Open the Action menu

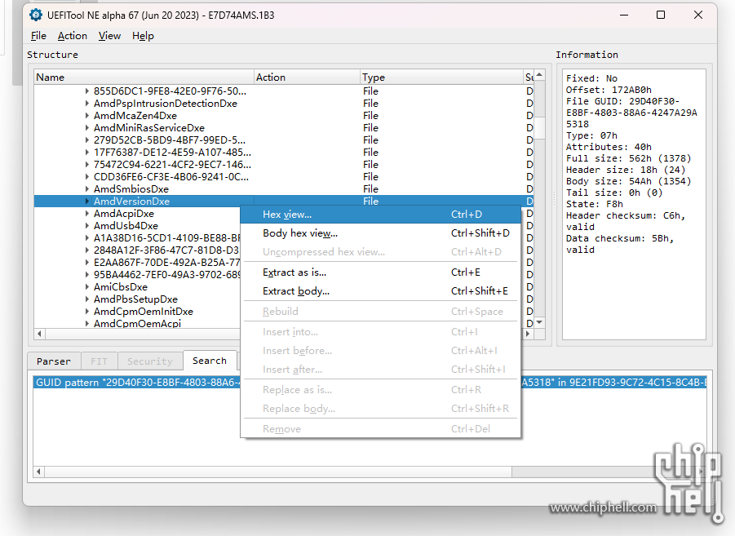72,36
